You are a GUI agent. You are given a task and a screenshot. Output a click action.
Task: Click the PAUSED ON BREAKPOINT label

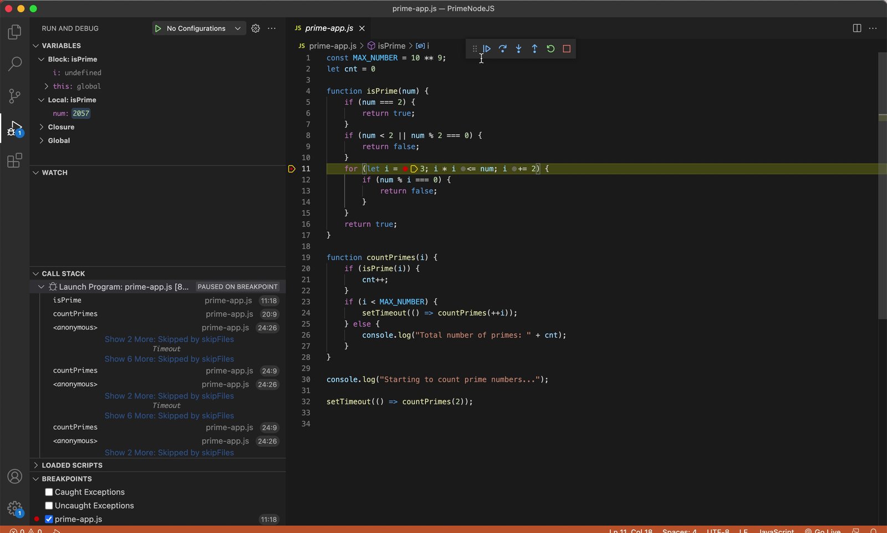237,287
